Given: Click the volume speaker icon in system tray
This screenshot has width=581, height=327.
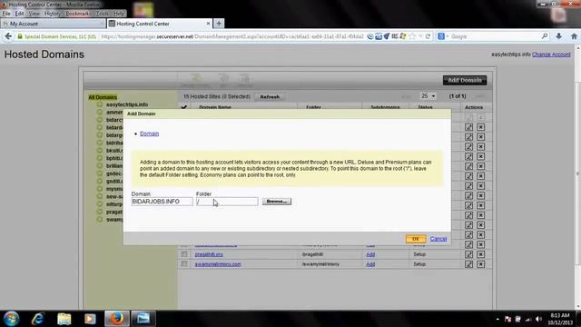Looking at the screenshot, I should (x=538, y=319).
